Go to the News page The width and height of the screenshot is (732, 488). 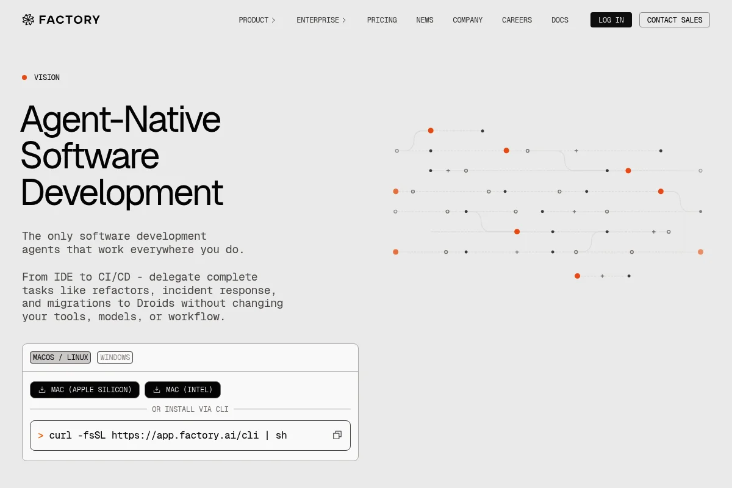pyautogui.click(x=425, y=20)
